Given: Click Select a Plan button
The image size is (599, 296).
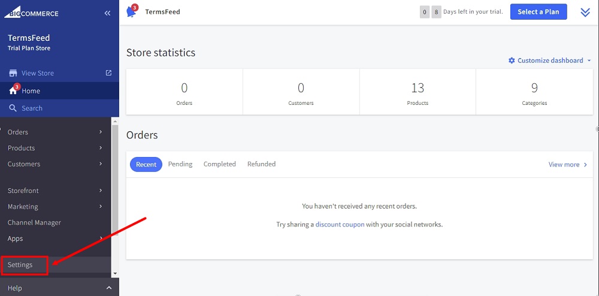Looking at the screenshot, I should point(539,12).
